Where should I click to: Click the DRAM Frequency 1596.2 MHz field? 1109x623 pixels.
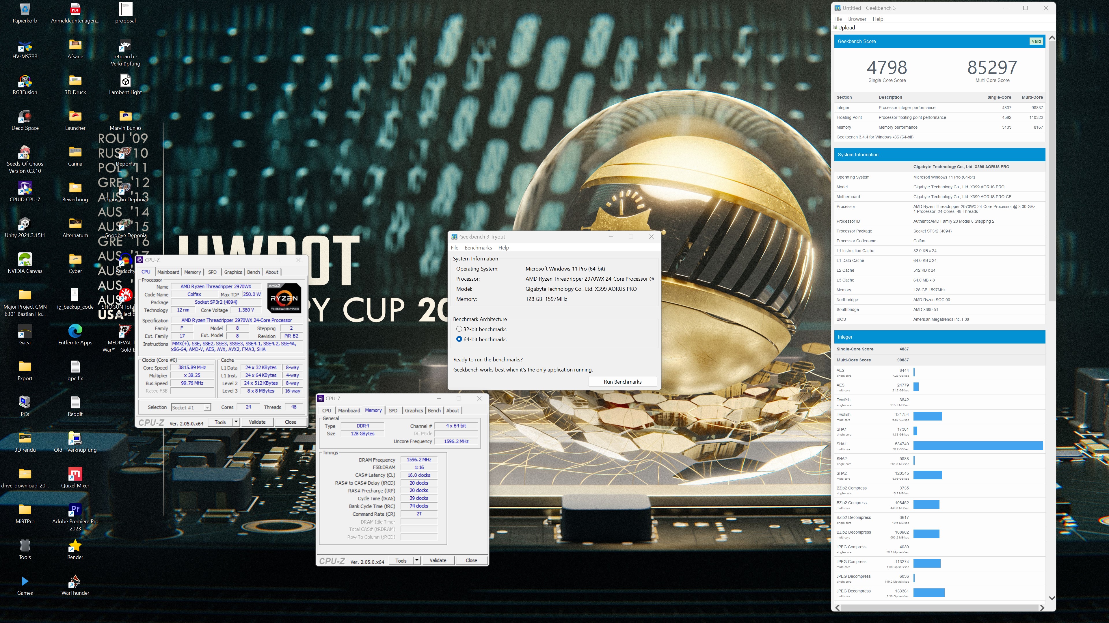pos(419,460)
